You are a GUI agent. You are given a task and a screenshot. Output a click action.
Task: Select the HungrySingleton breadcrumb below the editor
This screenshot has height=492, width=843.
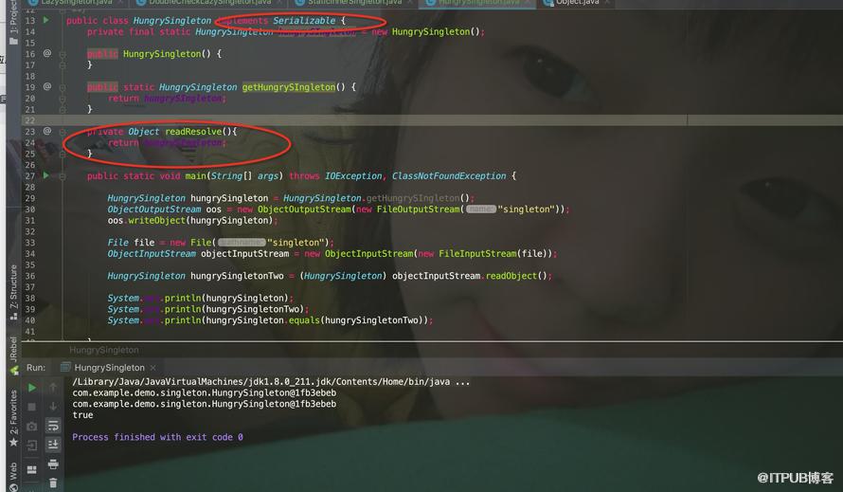coord(104,350)
